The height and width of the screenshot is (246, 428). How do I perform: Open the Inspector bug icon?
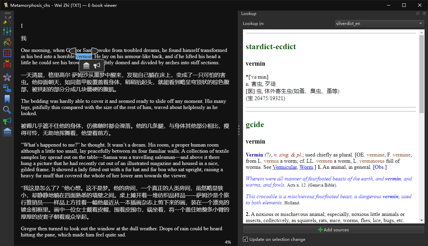[7, 64]
